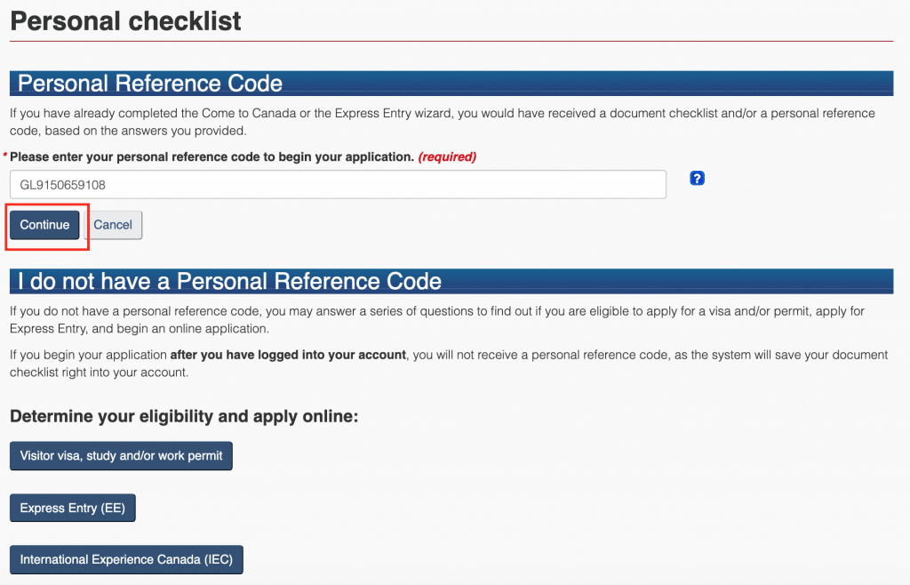Click the personal reference code input field

pos(338,185)
